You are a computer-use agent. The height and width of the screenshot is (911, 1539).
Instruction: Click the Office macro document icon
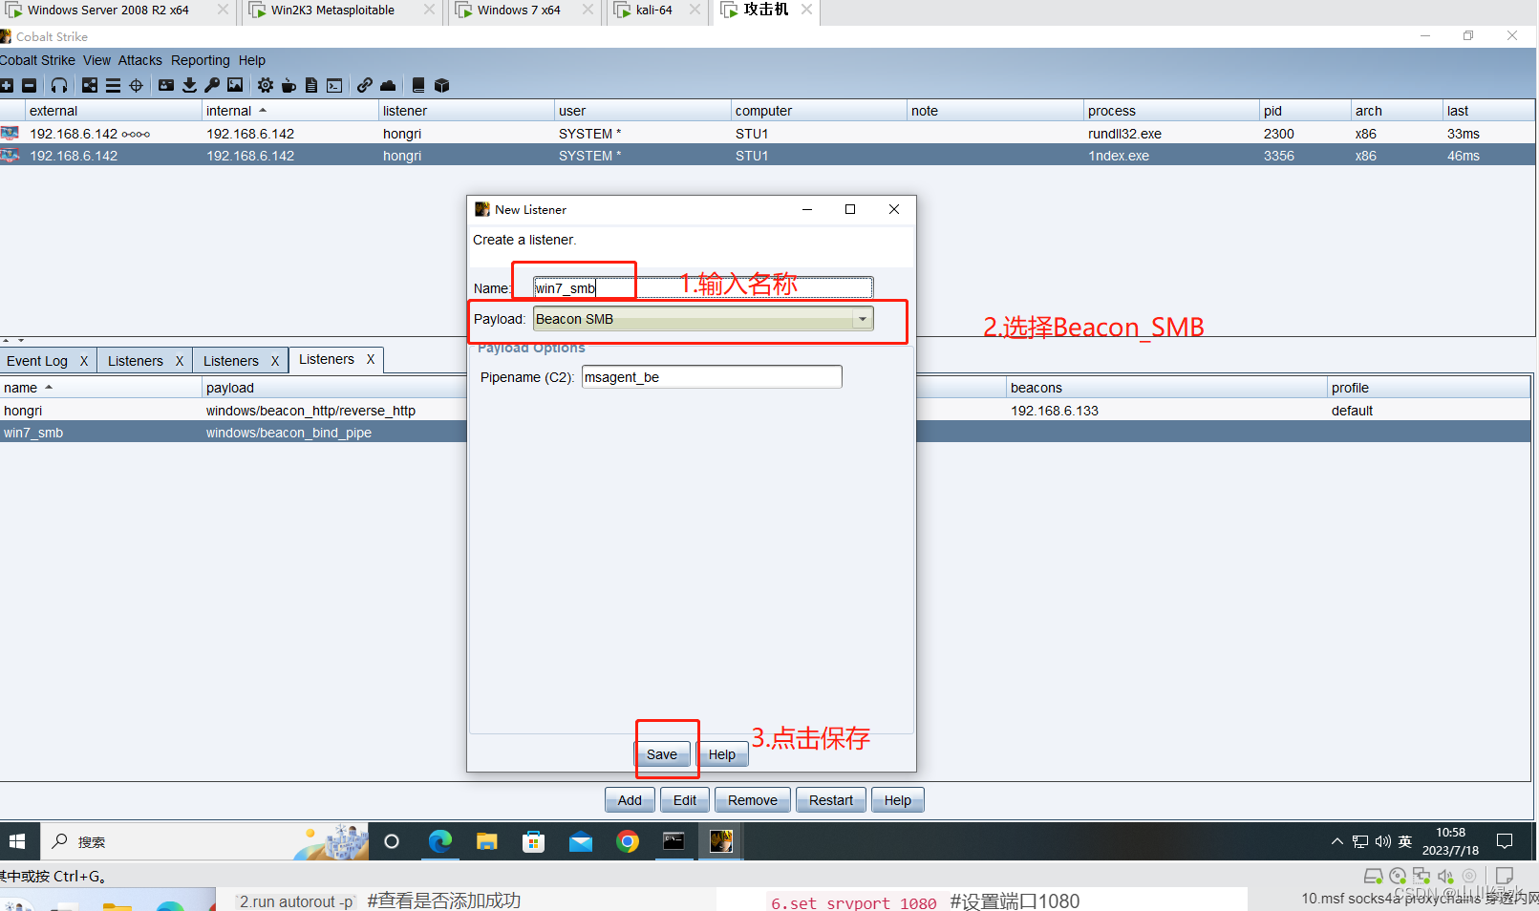(x=311, y=86)
